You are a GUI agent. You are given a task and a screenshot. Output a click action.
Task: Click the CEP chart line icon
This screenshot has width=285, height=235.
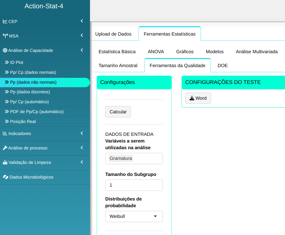(x=5, y=21)
